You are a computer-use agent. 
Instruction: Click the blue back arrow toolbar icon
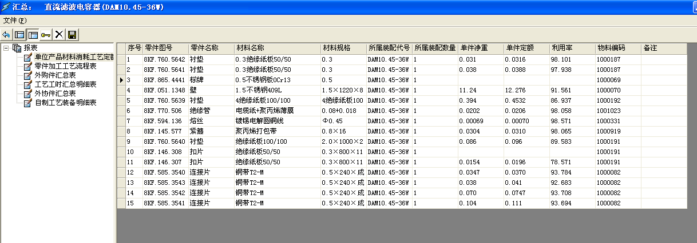coord(6,35)
